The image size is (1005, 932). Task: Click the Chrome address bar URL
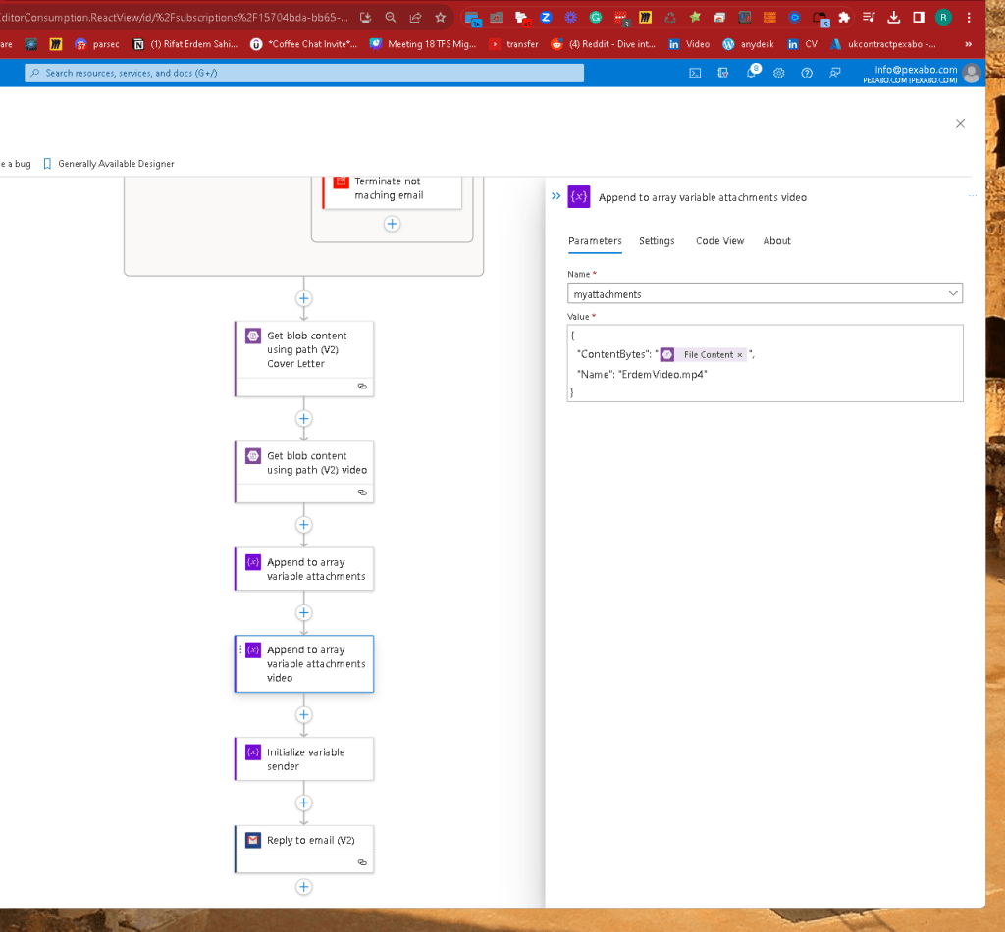(x=175, y=18)
